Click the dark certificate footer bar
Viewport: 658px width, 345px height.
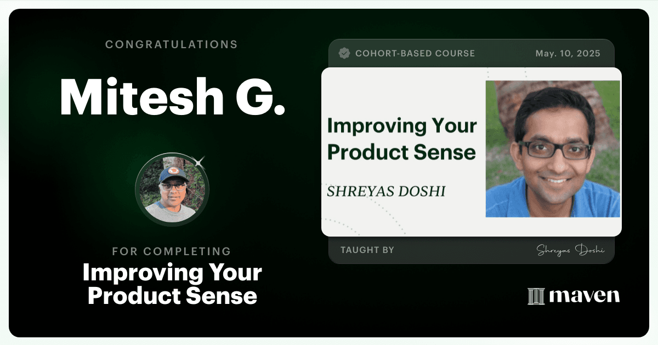click(471, 250)
